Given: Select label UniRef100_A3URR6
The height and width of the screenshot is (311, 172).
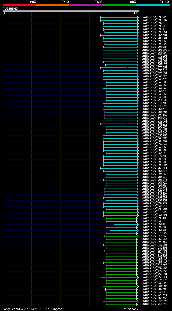Looking at the screenshot, I should tap(154, 245).
